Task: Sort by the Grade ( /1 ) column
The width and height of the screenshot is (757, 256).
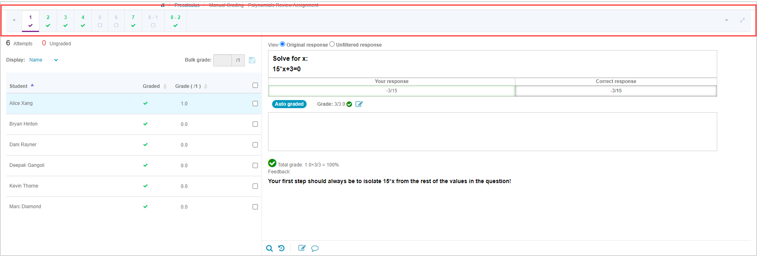Action: coord(191,86)
